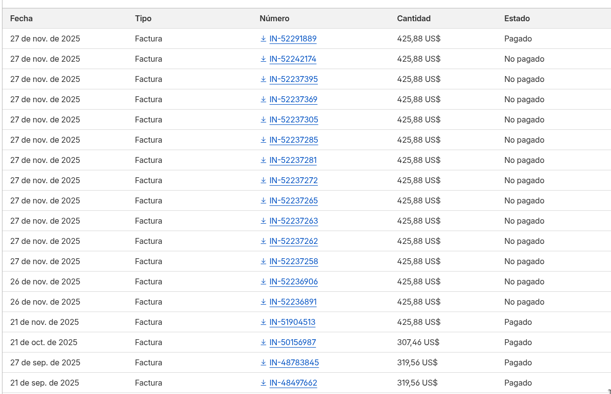Open invoice IN-52236906 dated 26 de nov.

293,281
